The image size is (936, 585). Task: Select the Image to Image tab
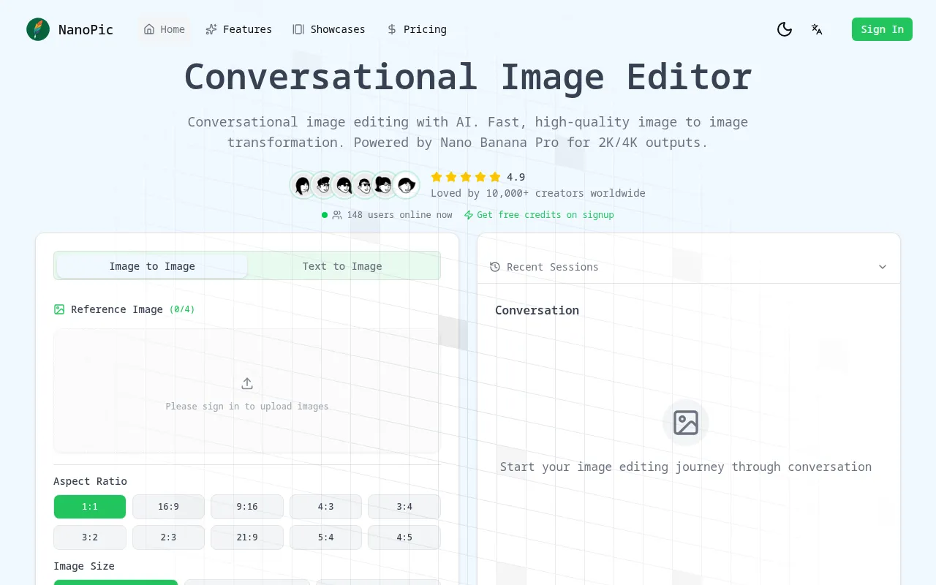click(152, 266)
